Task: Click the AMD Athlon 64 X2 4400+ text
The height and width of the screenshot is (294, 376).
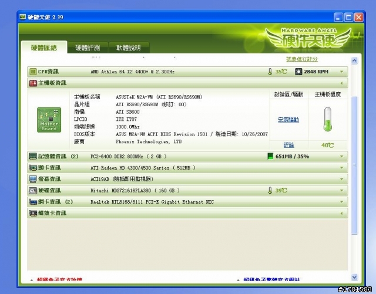Action: point(132,72)
